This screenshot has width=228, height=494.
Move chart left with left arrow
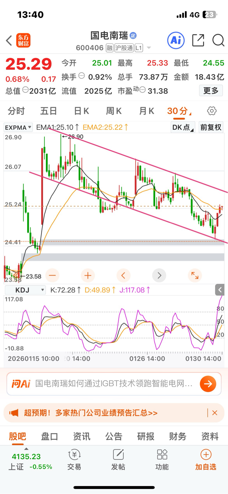point(123,276)
